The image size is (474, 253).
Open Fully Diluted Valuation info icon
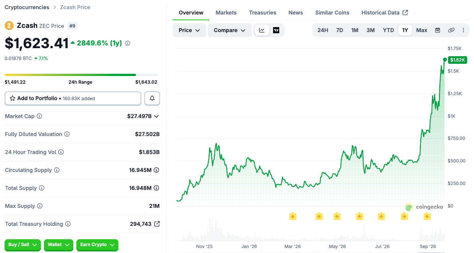[x=67, y=134]
